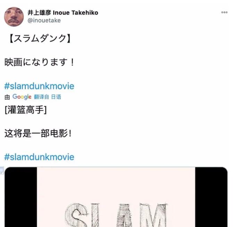Open the @inouetake handle link
Viewport: 233px width, 227px height.
pos(44,20)
